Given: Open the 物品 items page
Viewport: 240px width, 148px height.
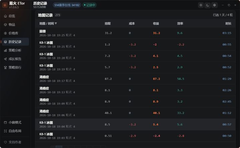Looking at the screenshot, I should [15, 25].
